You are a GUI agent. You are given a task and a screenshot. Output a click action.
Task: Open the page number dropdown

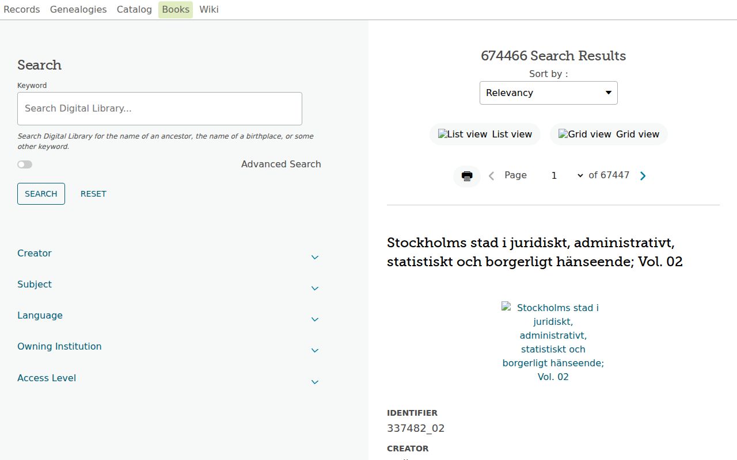[x=567, y=175]
